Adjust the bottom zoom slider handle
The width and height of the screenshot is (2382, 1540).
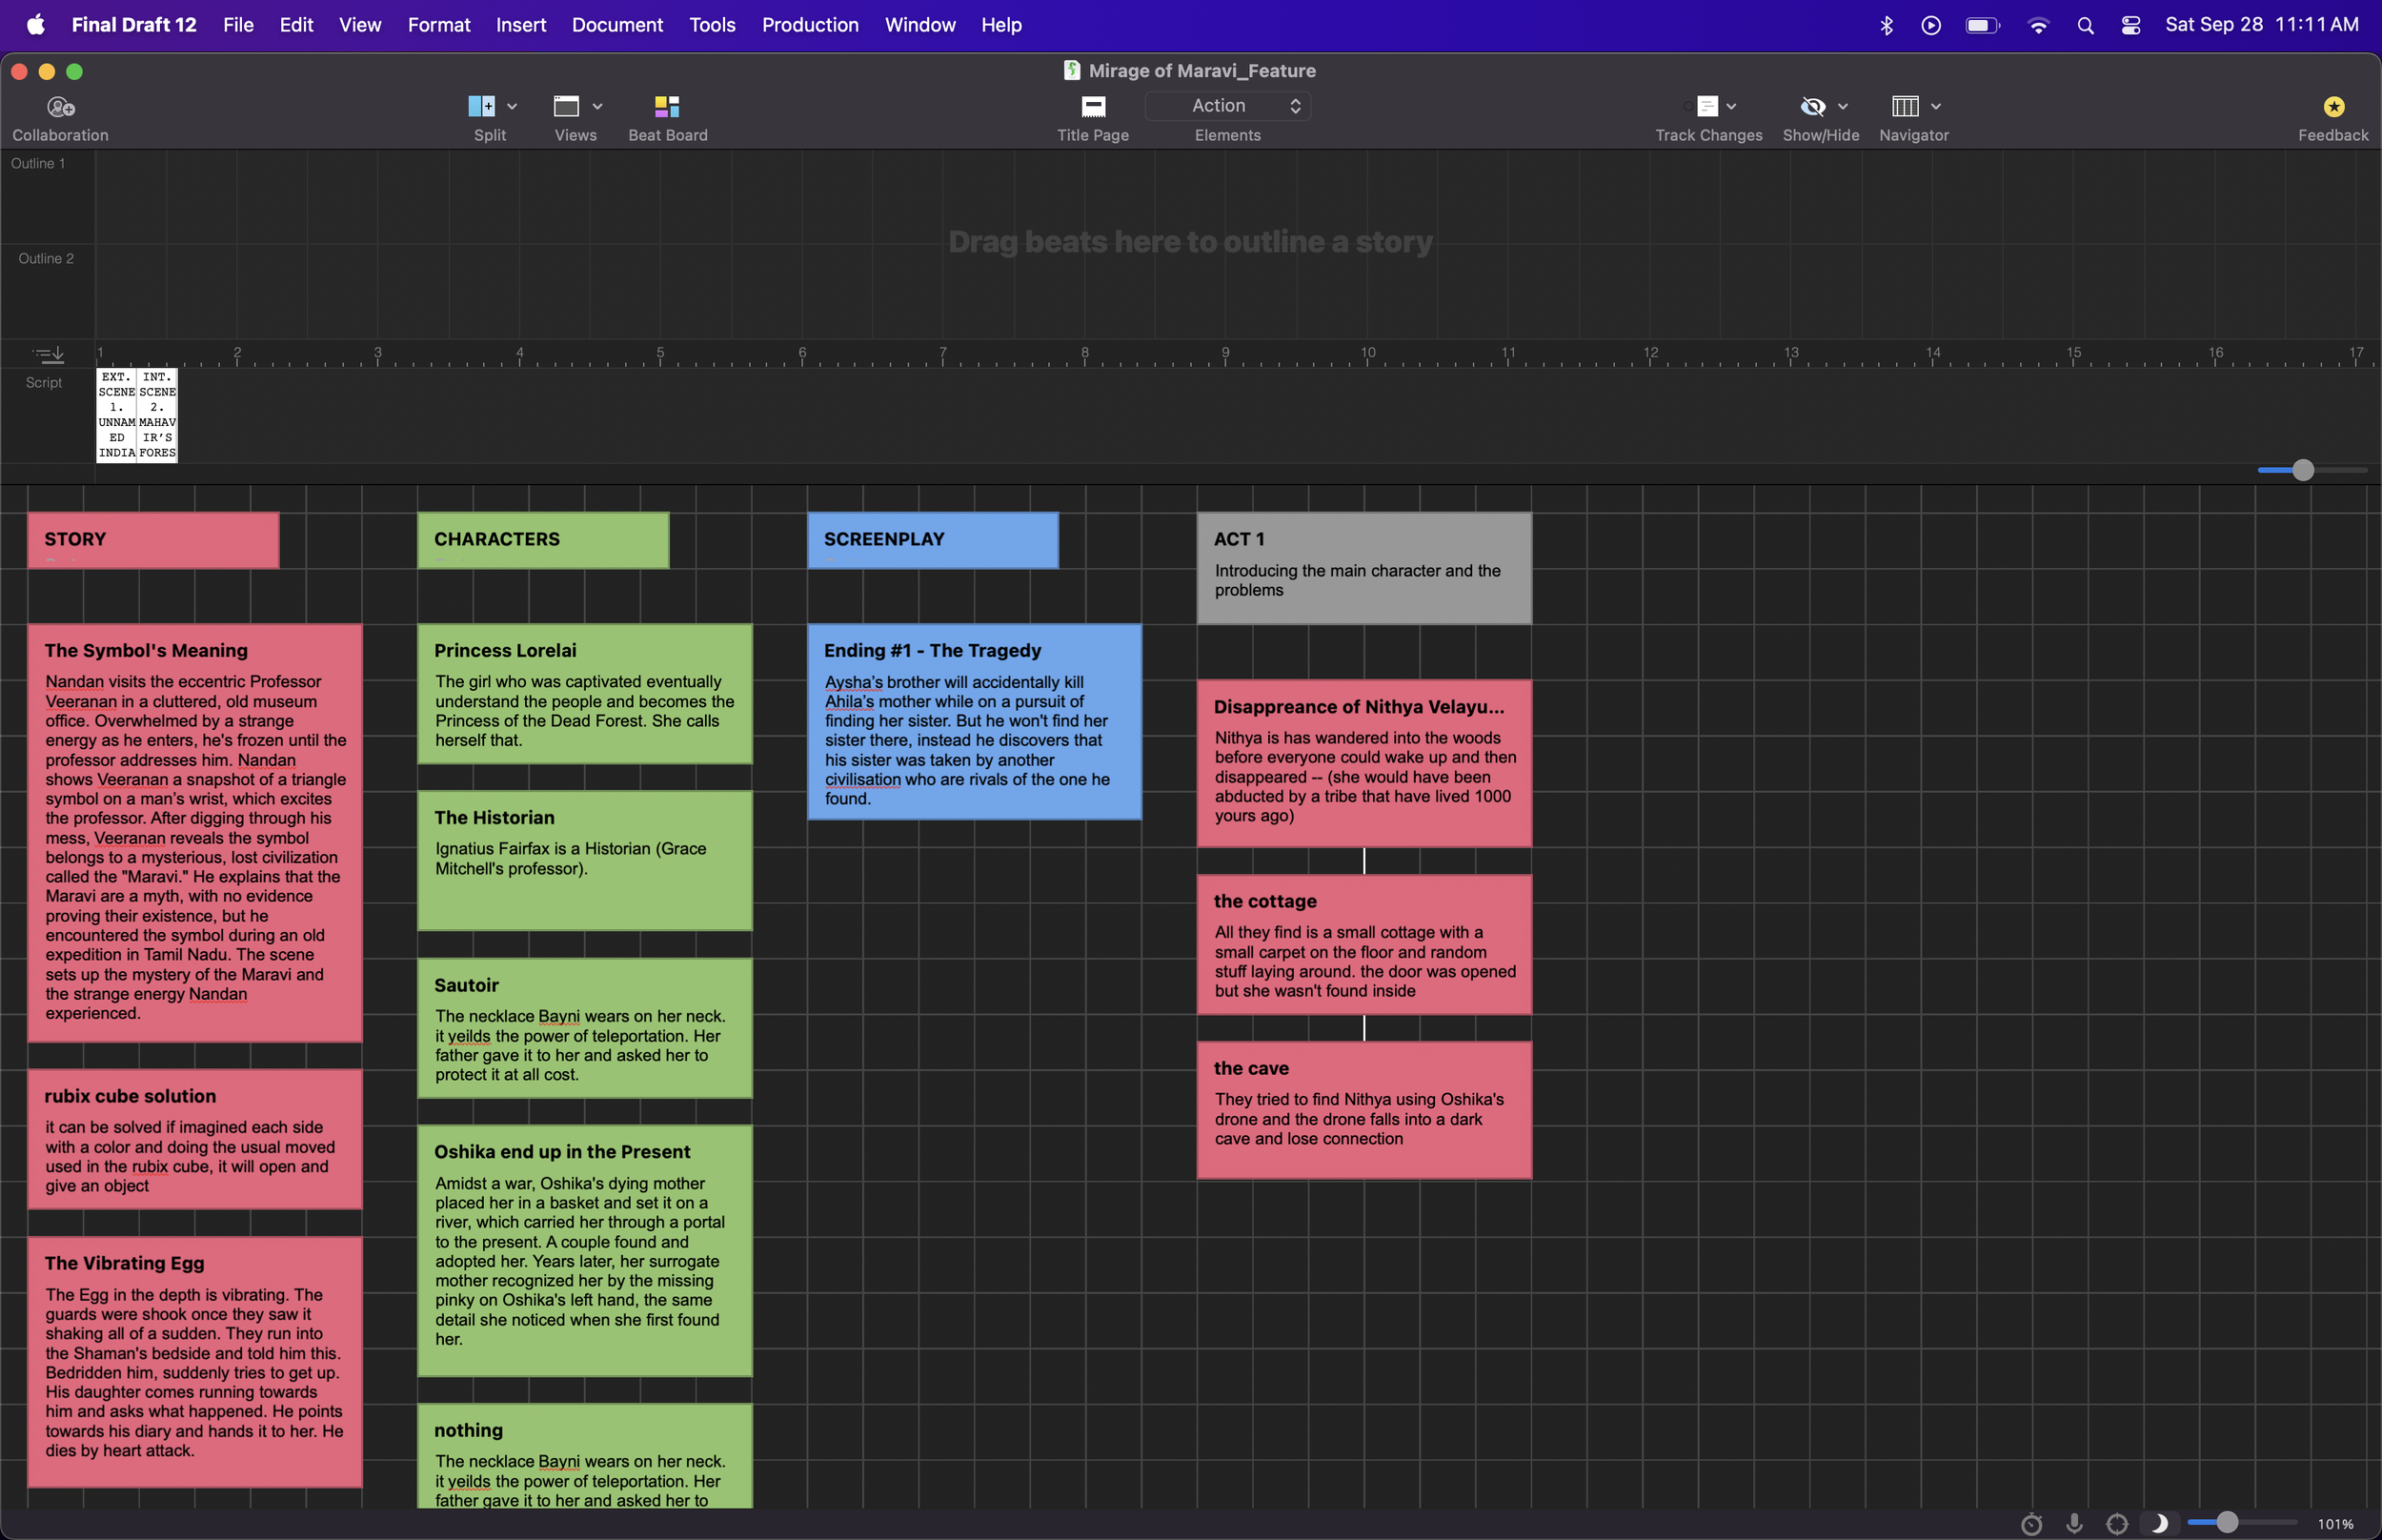click(x=2226, y=1523)
